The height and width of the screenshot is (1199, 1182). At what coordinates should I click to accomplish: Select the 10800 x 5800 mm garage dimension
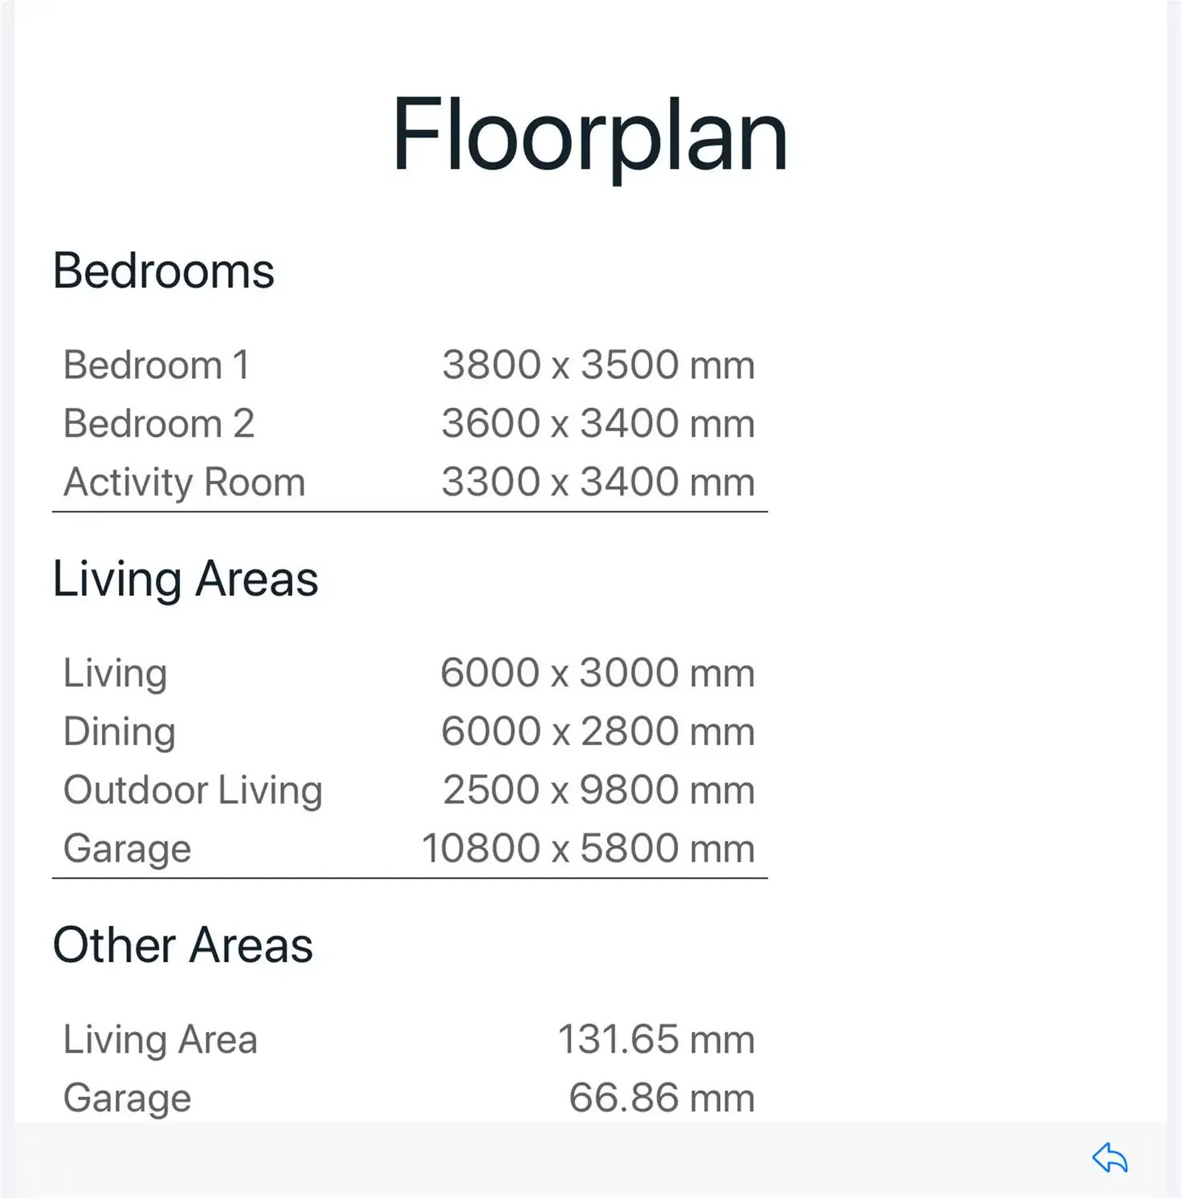click(x=589, y=849)
